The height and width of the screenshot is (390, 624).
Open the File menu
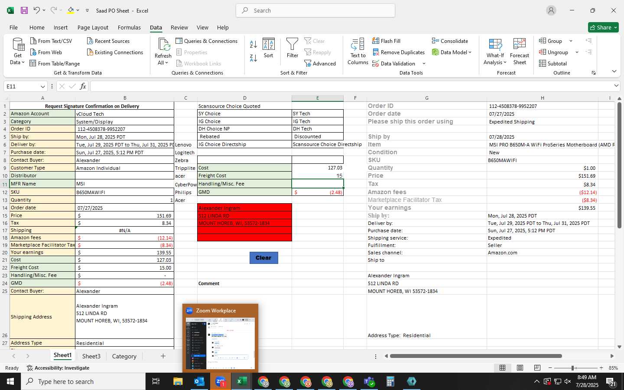point(13,27)
